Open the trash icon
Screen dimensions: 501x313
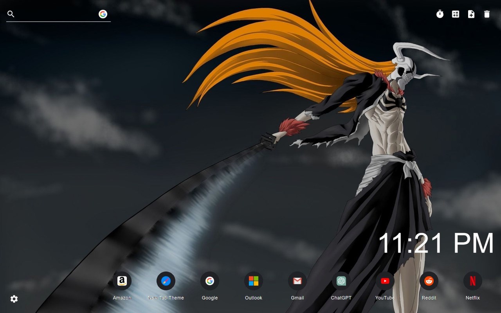[487, 14]
